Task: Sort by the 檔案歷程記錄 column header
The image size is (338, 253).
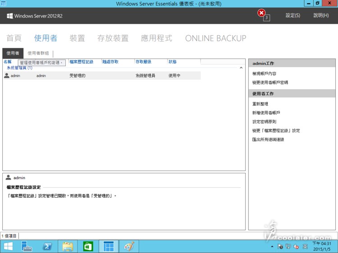Action: click(x=82, y=62)
